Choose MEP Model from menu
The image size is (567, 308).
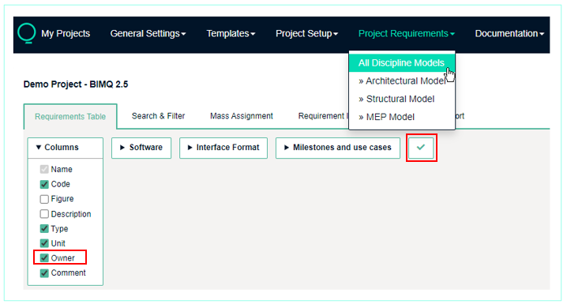(x=402, y=117)
